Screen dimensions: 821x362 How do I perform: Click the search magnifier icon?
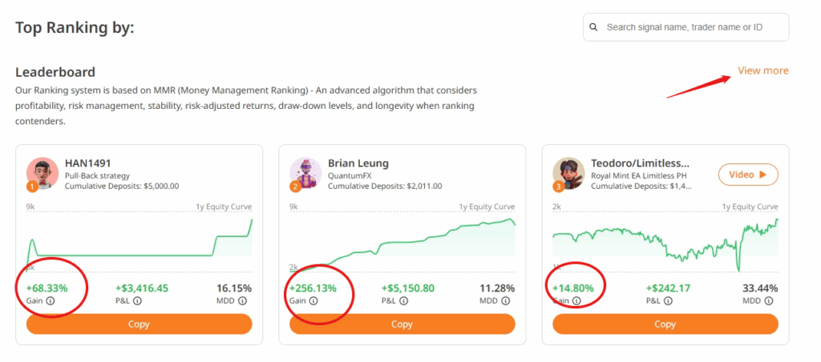pos(593,27)
